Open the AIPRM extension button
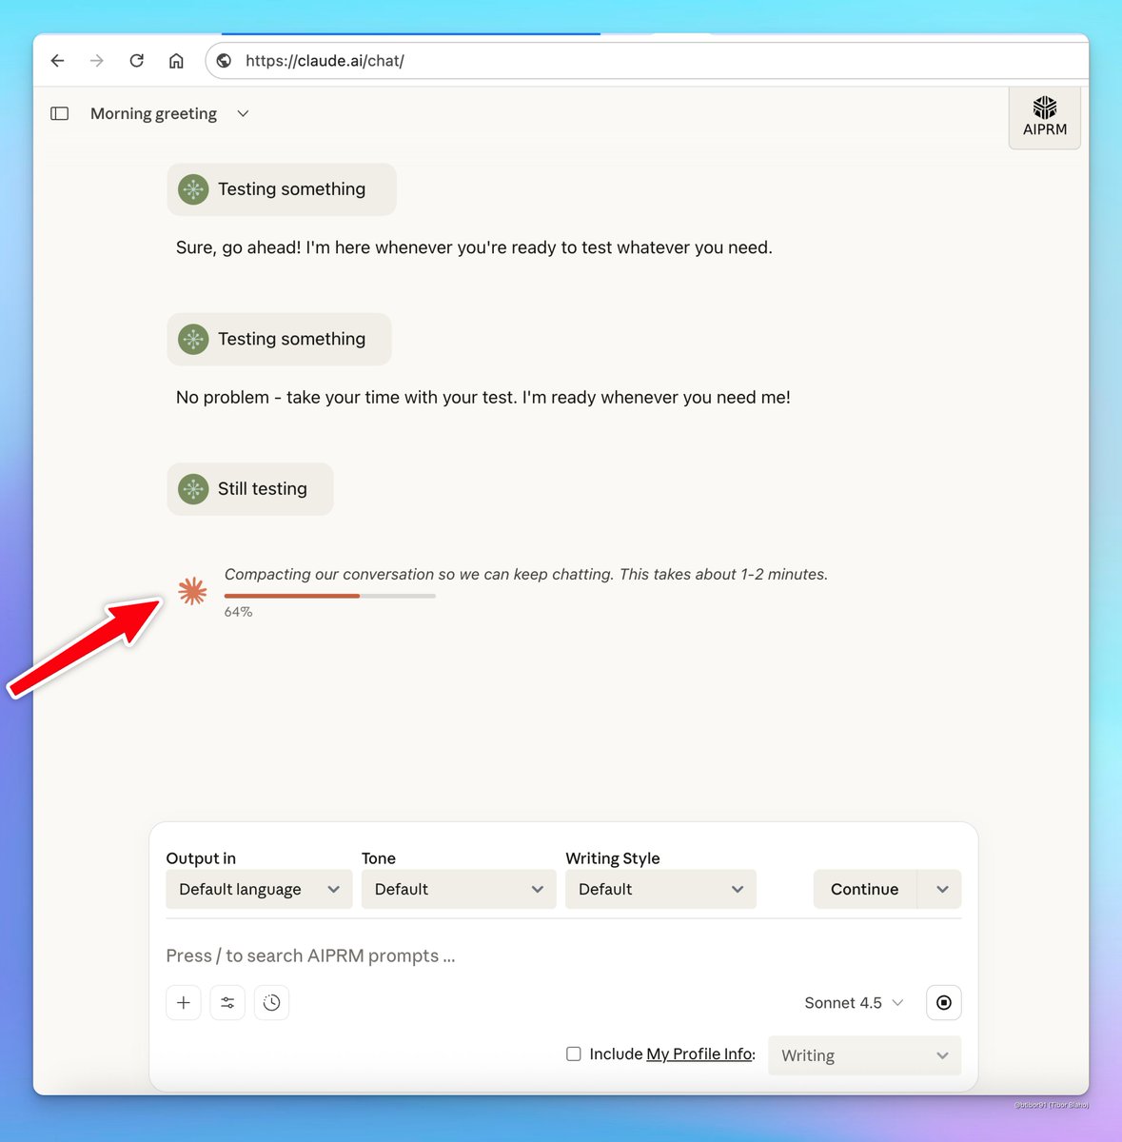Image resolution: width=1122 pixels, height=1142 pixels. click(x=1045, y=117)
